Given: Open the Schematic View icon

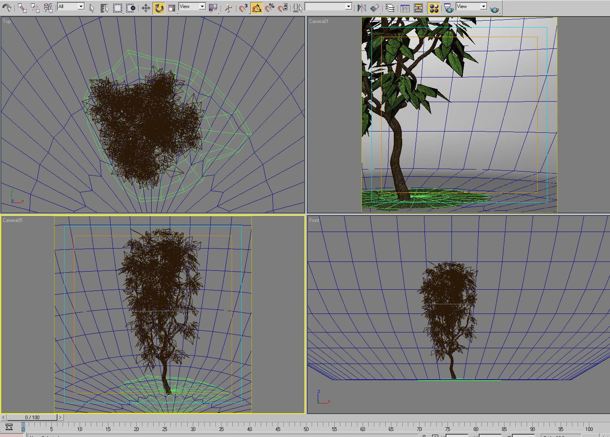Looking at the screenshot, I should [418, 8].
